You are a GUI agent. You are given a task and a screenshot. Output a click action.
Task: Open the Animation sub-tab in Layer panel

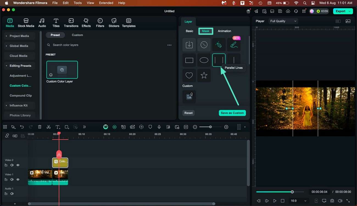tap(224, 31)
